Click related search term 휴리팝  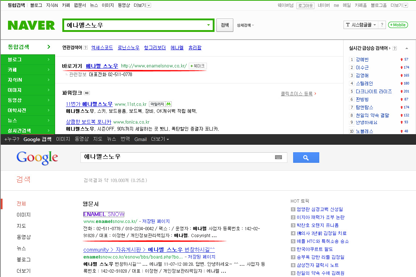pyautogui.click(x=195, y=47)
